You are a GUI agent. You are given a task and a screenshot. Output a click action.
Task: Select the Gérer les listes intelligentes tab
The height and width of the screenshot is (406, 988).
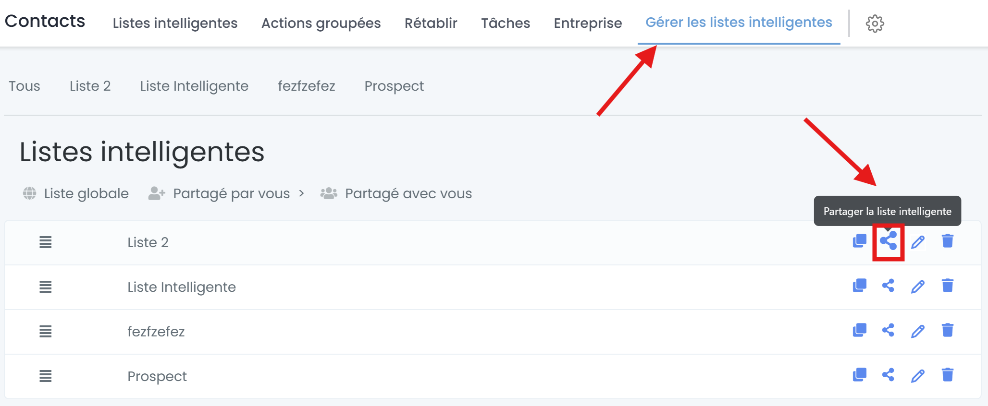pos(739,23)
